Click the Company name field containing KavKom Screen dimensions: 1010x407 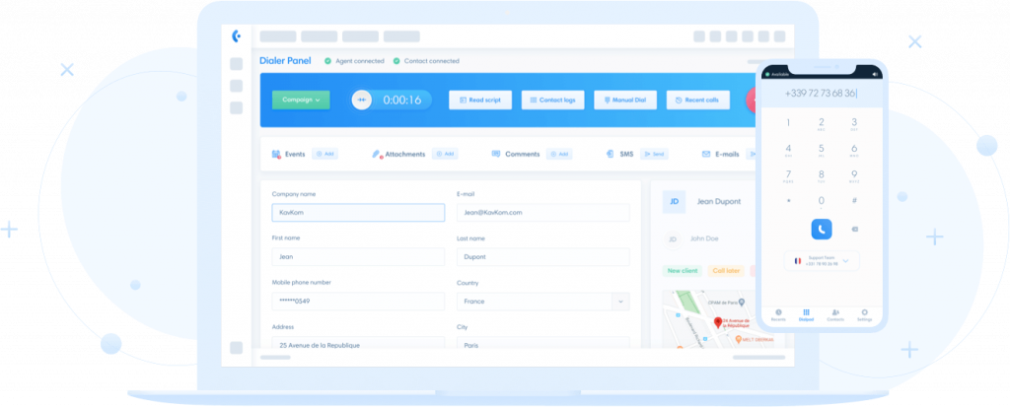[x=358, y=213]
